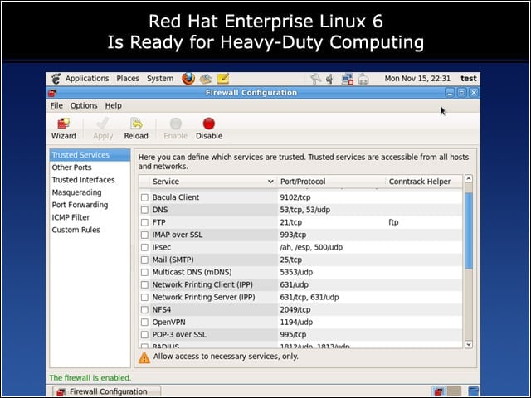Screen dimensions: 531x398
Task: Open the File menu
Action: pos(56,106)
